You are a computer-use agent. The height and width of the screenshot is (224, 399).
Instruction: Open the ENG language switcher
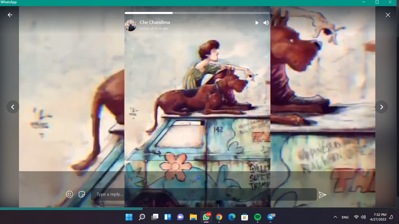345,217
